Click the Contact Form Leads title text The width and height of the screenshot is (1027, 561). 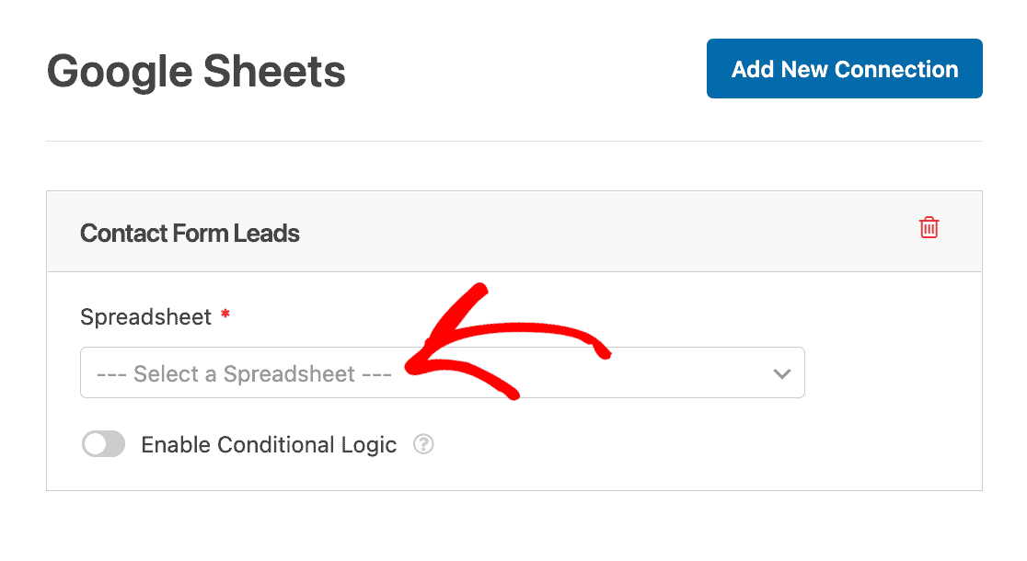pos(190,233)
